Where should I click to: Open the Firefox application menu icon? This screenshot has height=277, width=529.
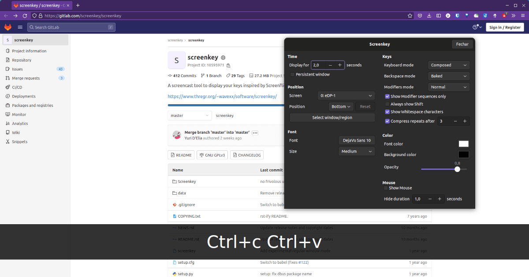[x=522, y=16]
